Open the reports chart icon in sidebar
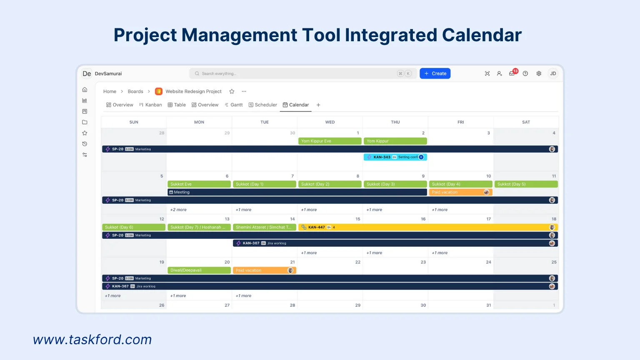The height and width of the screenshot is (360, 640). [x=85, y=100]
